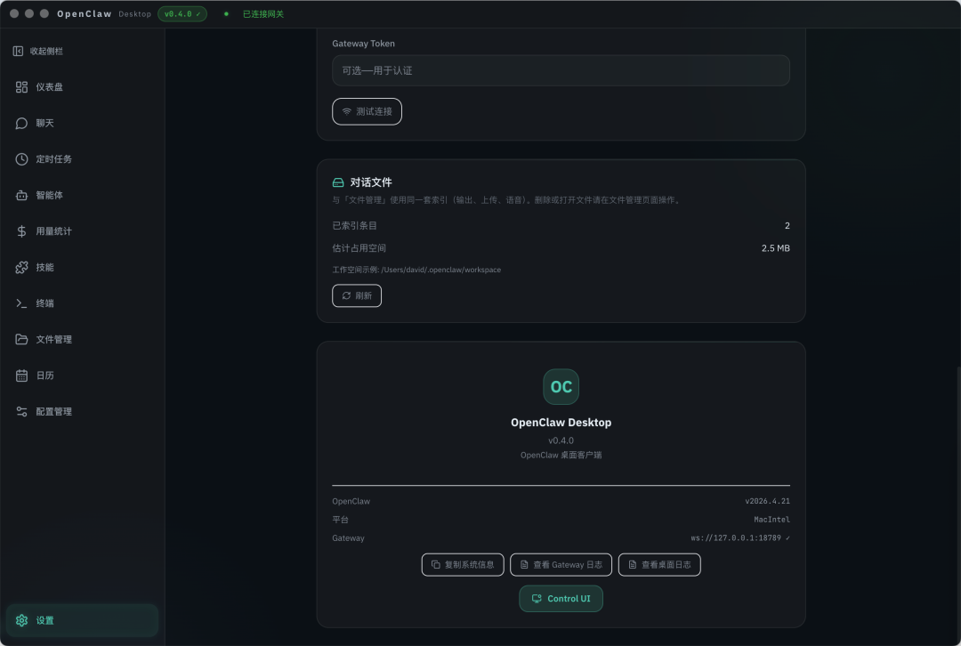Open desktop logs via 查看桌面日志

coord(659,564)
